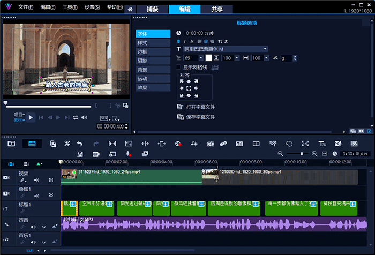This screenshot has width=375, height=255.
Task: Switch to the 共享 tab
Action: [x=217, y=9]
